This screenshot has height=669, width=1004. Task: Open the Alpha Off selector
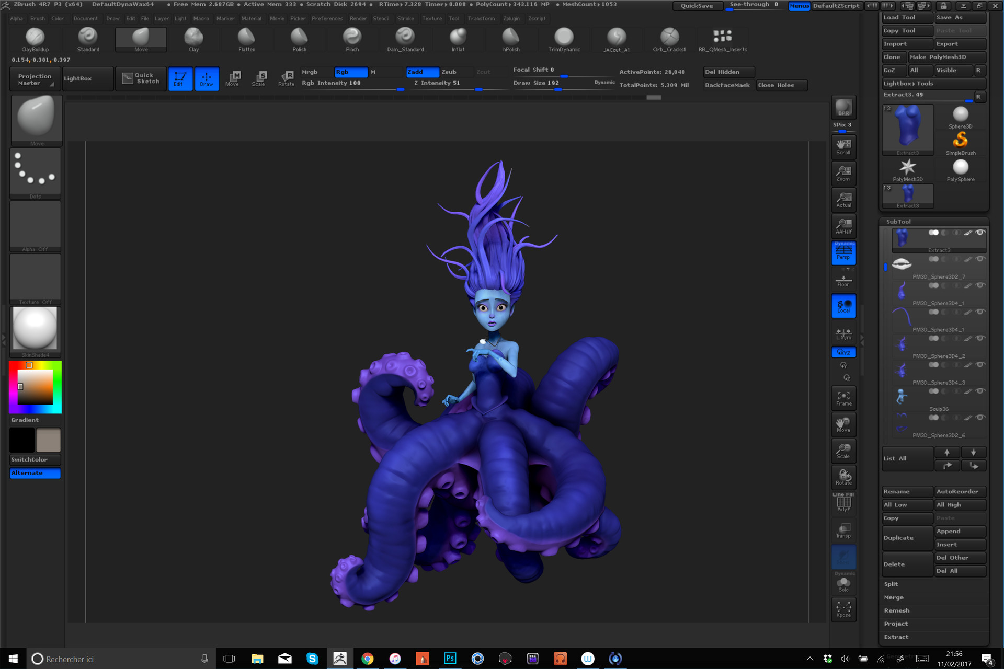pyautogui.click(x=35, y=226)
